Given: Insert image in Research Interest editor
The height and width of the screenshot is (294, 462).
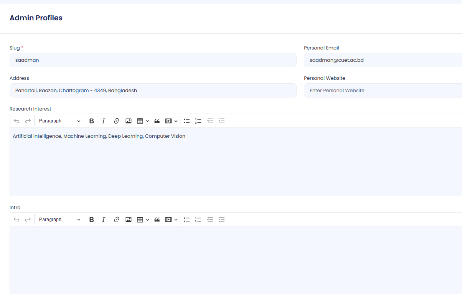Looking at the screenshot, I should pos(129,121).
